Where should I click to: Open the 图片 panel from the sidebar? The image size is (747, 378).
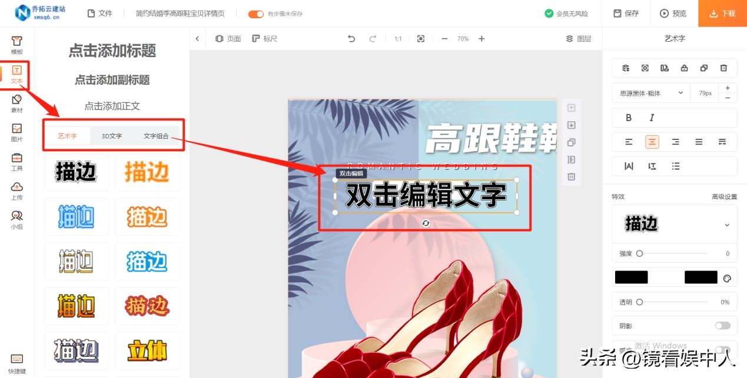16,132
